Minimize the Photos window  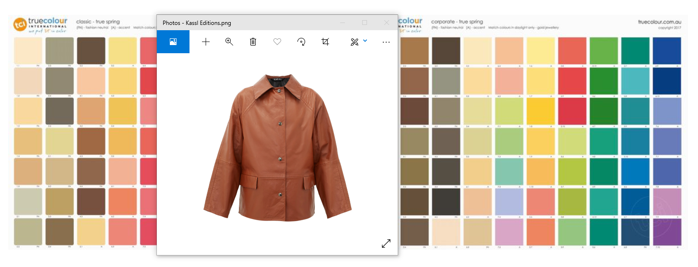click(x=343, y=23)
